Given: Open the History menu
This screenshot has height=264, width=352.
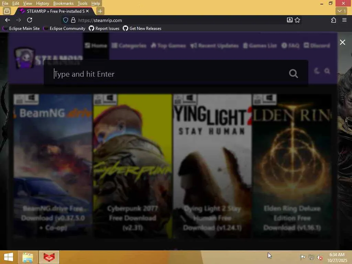Looking at the screenshot, I should [42, 3].
